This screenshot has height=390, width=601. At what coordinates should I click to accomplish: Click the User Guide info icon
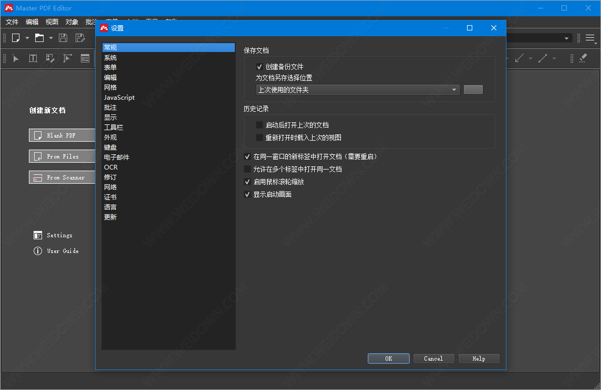tap(38, 251)
